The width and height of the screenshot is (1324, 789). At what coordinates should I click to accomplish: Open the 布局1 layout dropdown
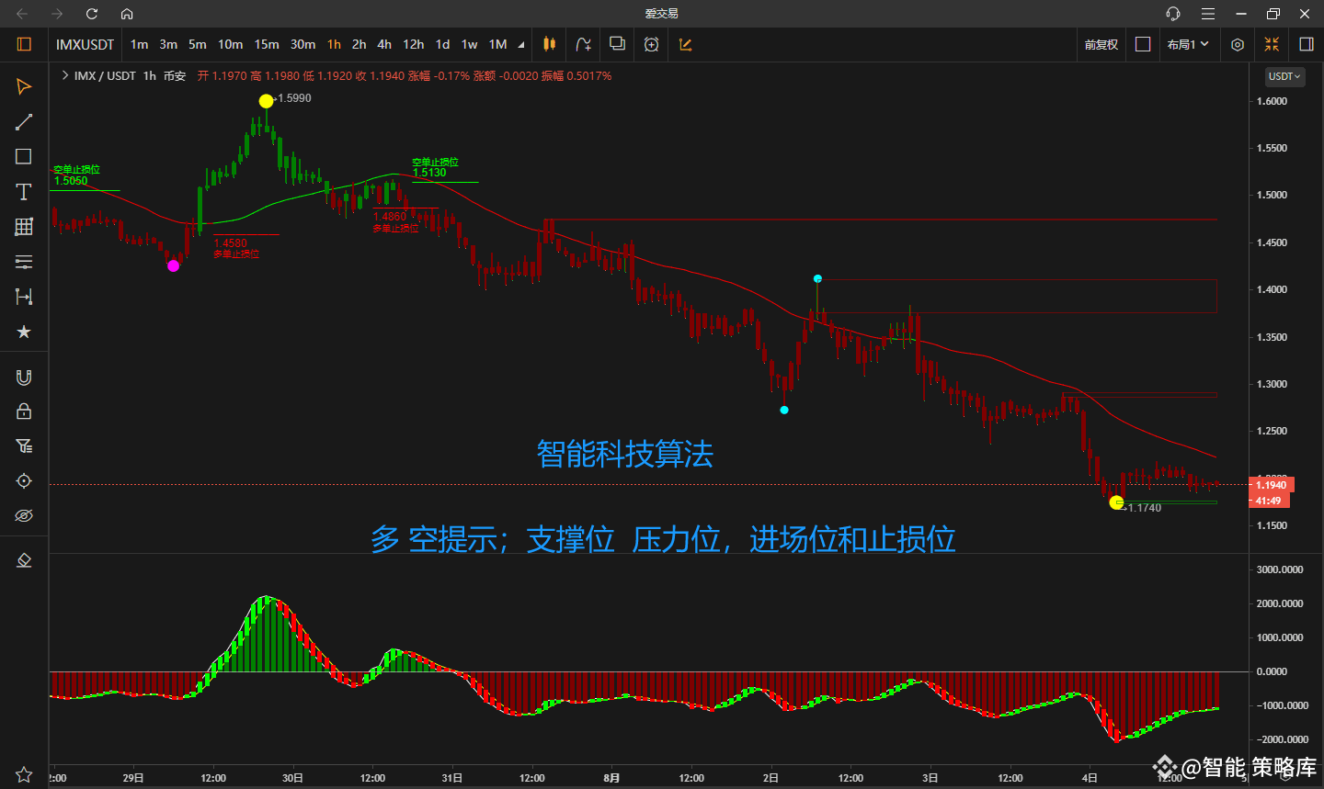click(x=1189, y=44)
